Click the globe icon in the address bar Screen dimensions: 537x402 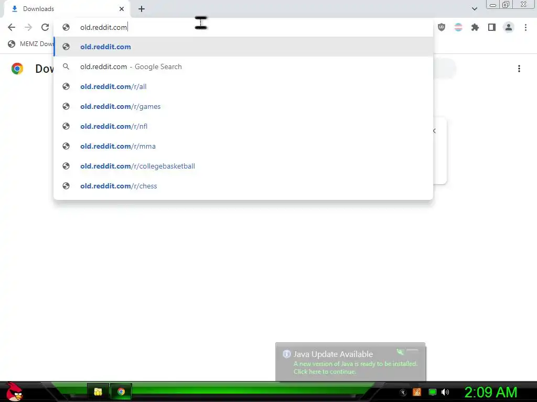(66, 27)
